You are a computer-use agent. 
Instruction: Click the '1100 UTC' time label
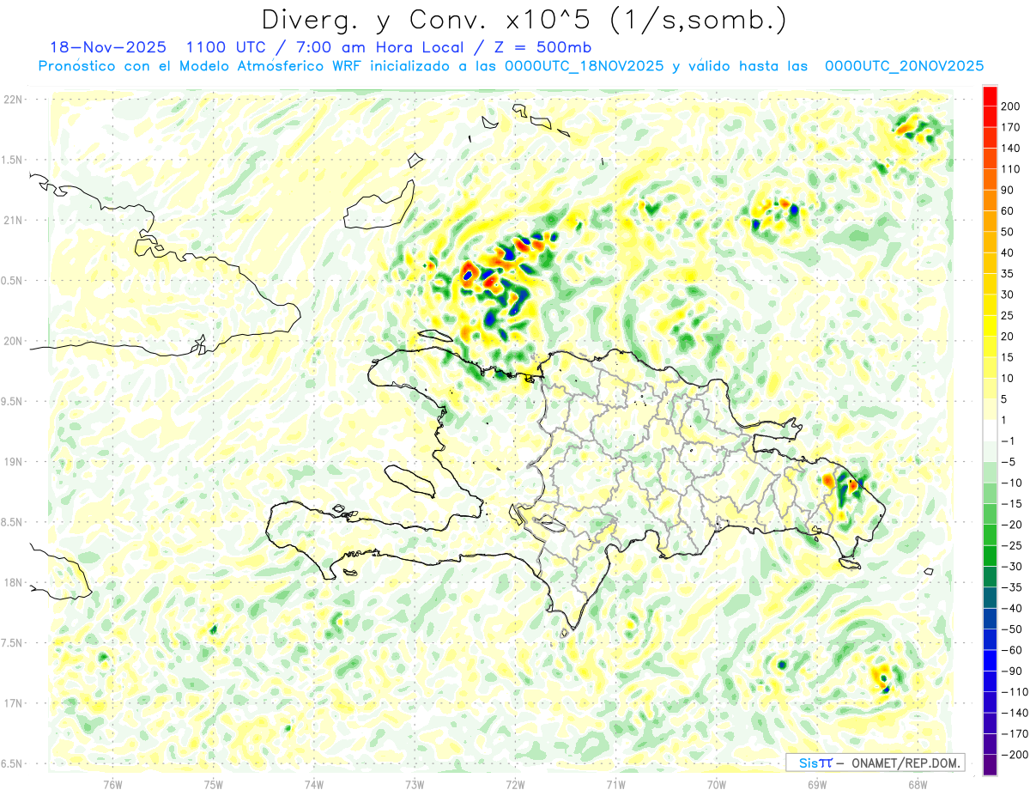tap(226, 47)
